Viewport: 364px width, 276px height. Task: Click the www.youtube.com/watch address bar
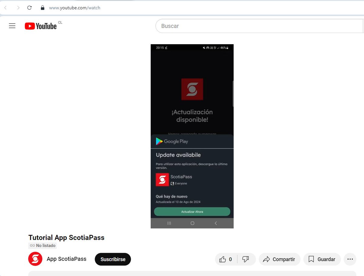(75, 8)
